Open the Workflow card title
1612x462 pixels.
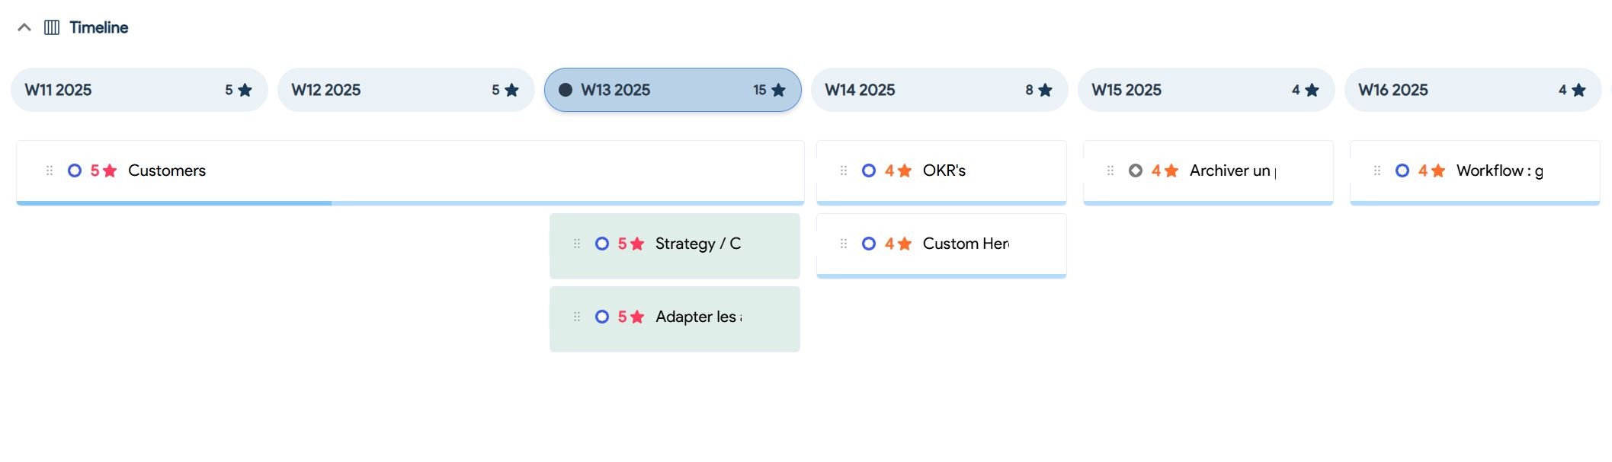[1499, 170]
